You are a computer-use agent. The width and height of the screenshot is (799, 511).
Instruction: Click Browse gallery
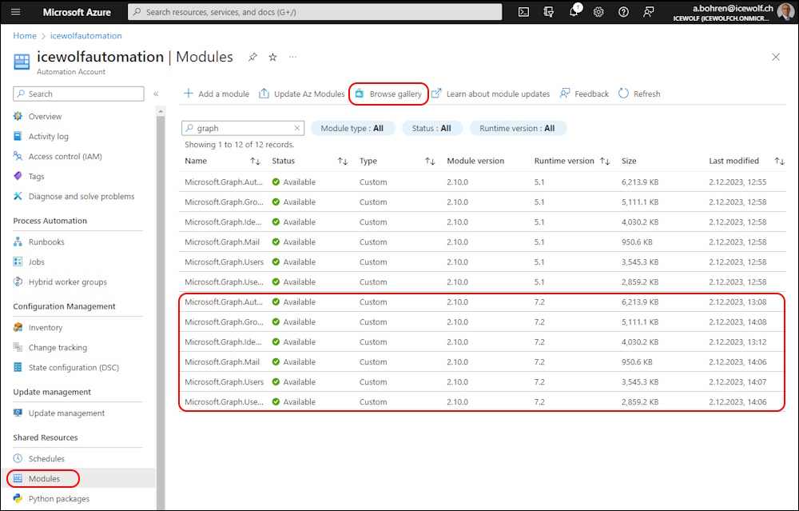388,94
